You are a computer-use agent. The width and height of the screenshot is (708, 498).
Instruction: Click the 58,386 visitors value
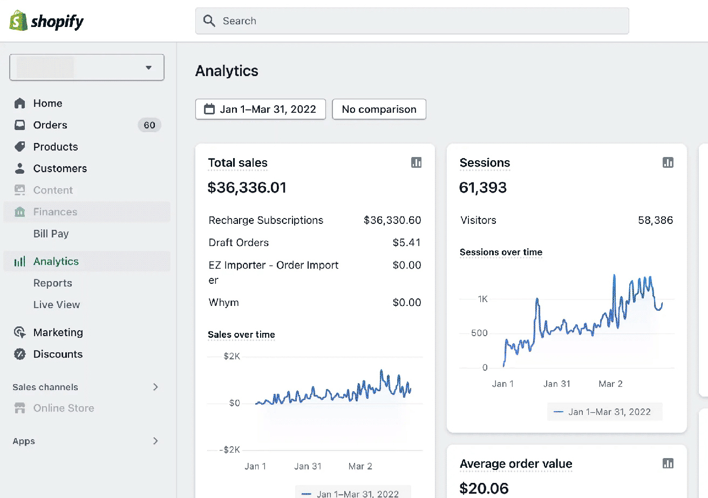656,220
